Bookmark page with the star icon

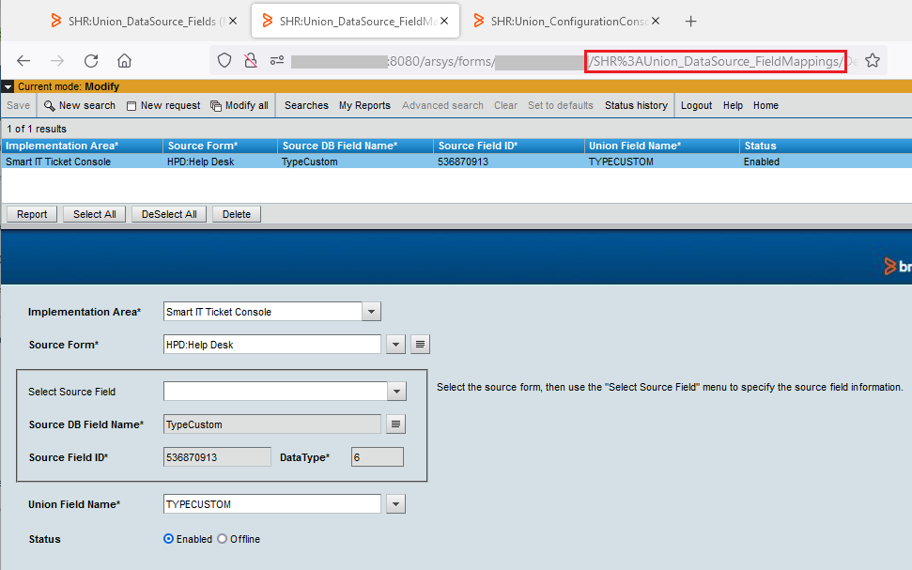(872, 61)
